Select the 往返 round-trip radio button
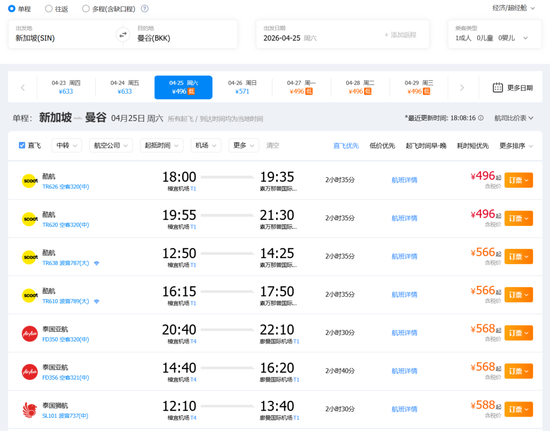 click(49, 9)
